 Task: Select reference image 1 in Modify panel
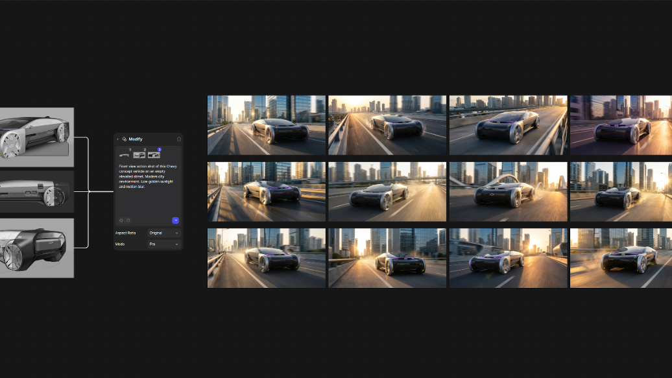[x=125, y=154]
